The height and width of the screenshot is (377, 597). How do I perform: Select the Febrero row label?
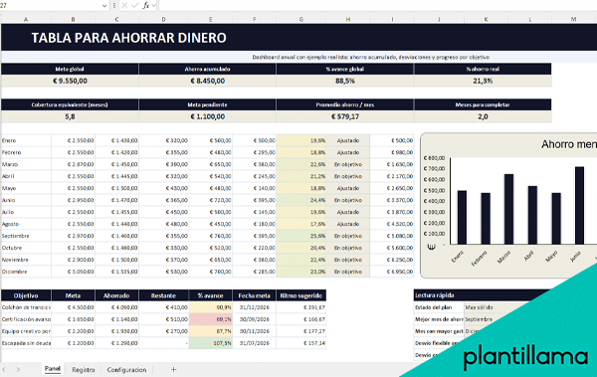(26, 152)
